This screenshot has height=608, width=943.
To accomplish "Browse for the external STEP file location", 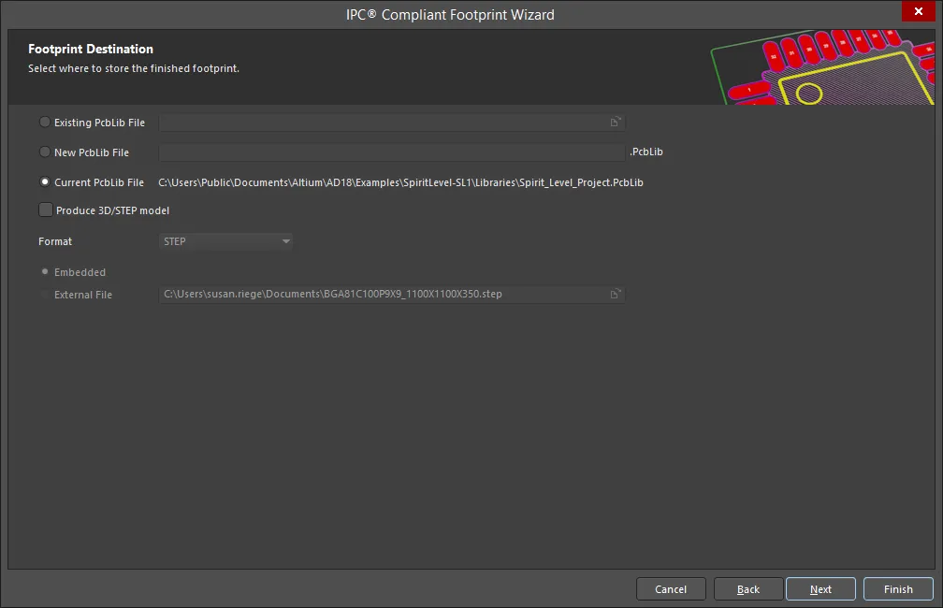I will [615, 295].
